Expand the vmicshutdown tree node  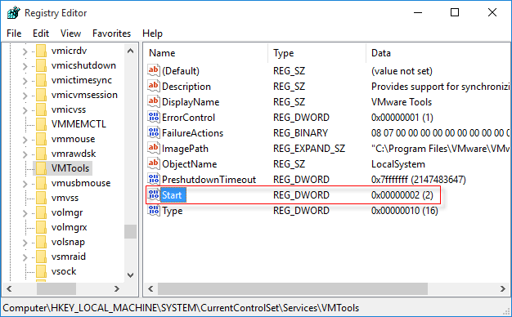click(x=25, y=66)
